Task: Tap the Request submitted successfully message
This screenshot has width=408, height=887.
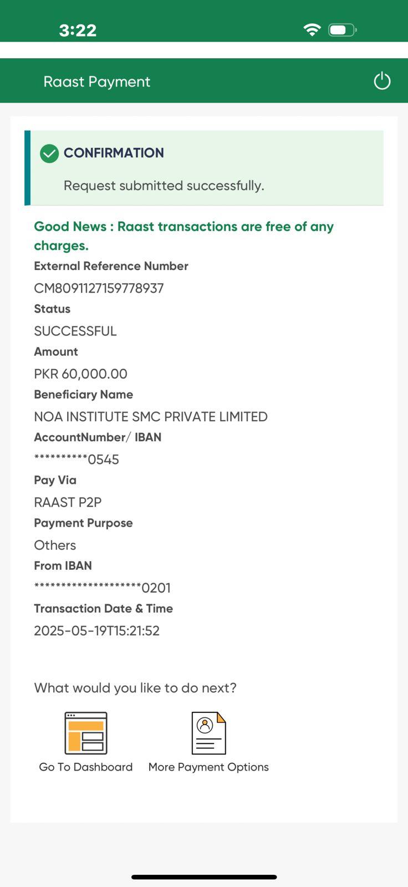Action: [164, 186]
